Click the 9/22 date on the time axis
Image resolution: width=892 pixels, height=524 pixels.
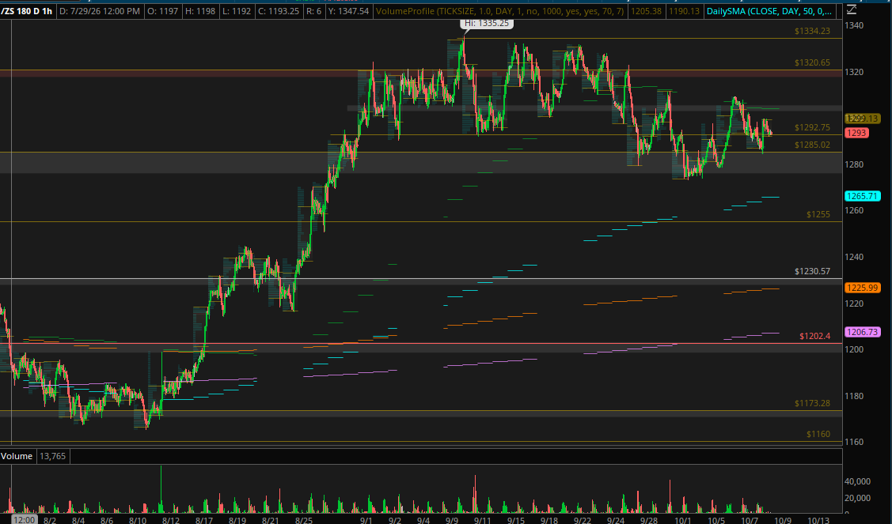(582, 520)
